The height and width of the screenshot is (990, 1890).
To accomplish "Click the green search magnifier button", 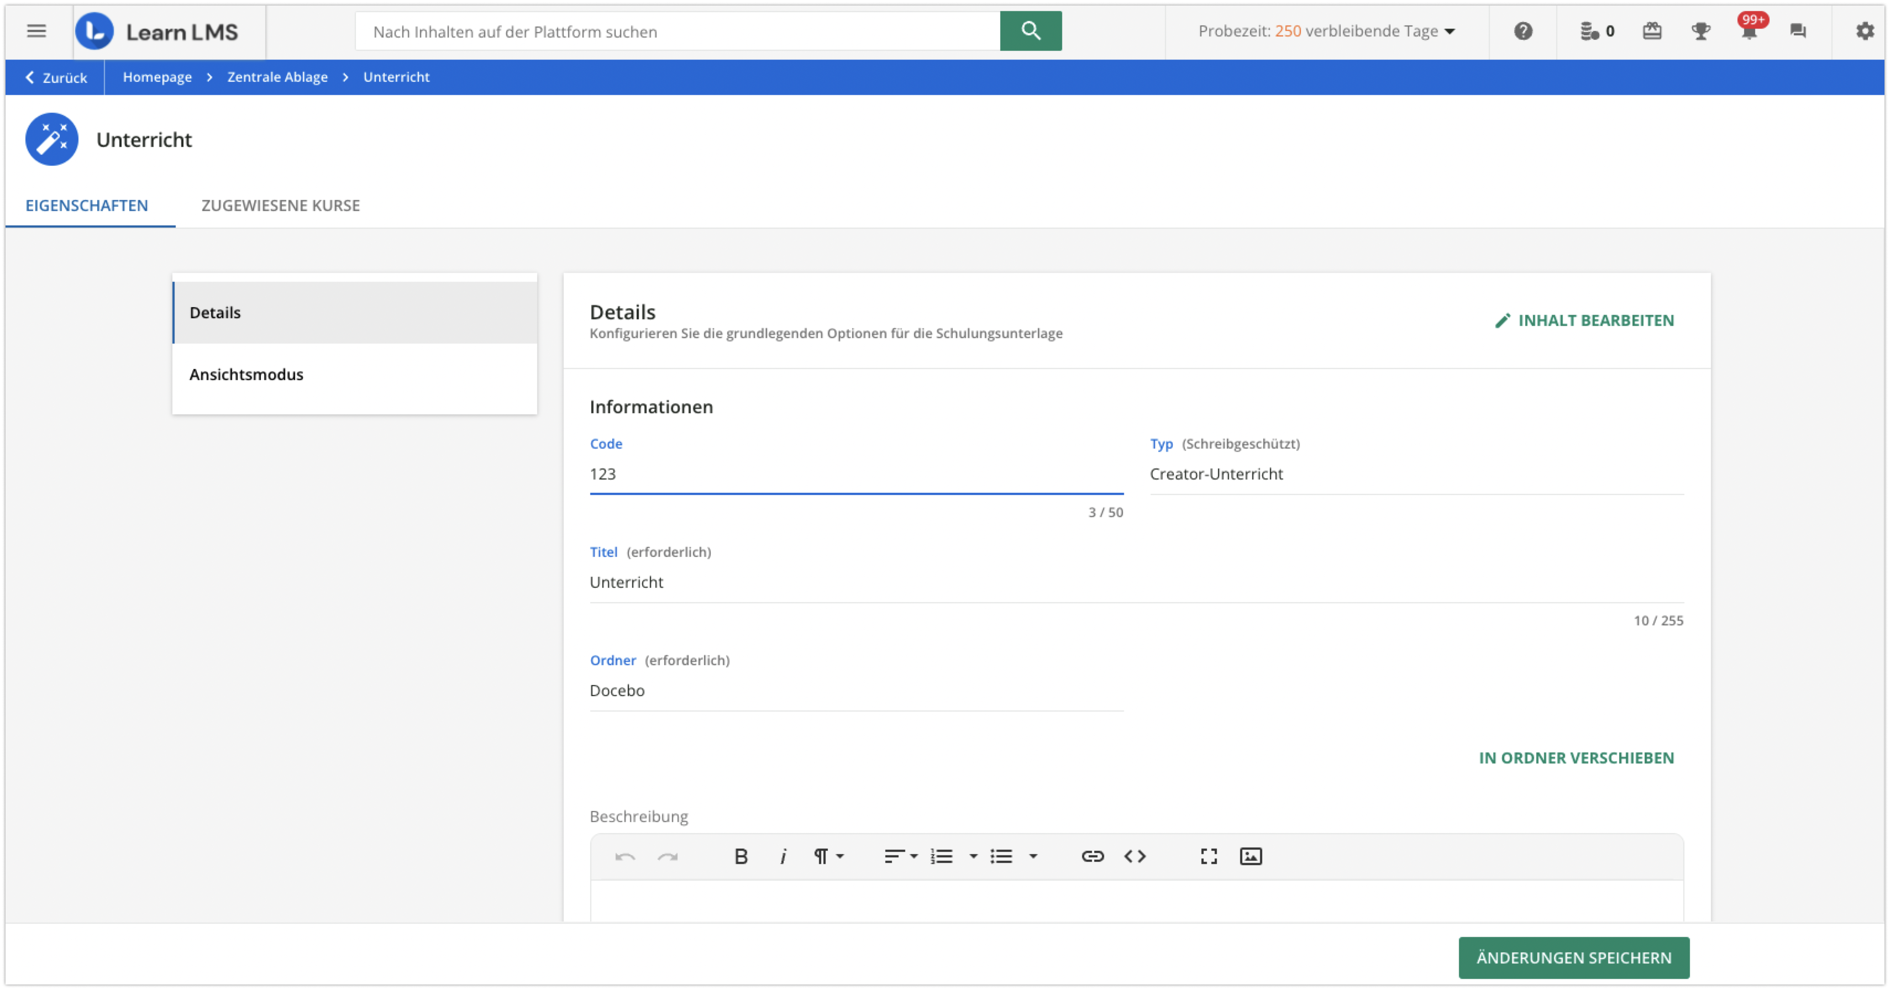I will 1030,31.
